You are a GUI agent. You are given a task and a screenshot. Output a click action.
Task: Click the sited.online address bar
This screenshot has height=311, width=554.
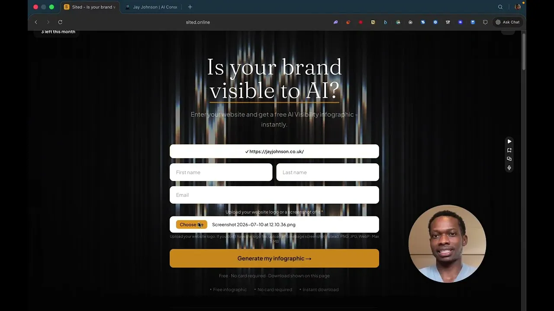pos(198,22)
